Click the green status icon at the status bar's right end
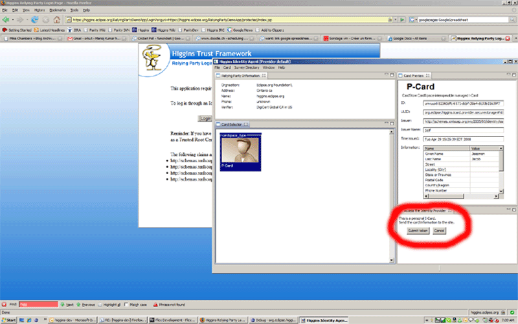518x324 pixels. click(512, 312)
